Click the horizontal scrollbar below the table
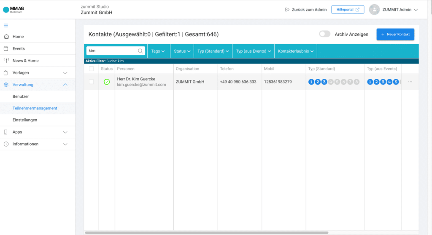Viewport: 432px width, 235px height. 207,232
